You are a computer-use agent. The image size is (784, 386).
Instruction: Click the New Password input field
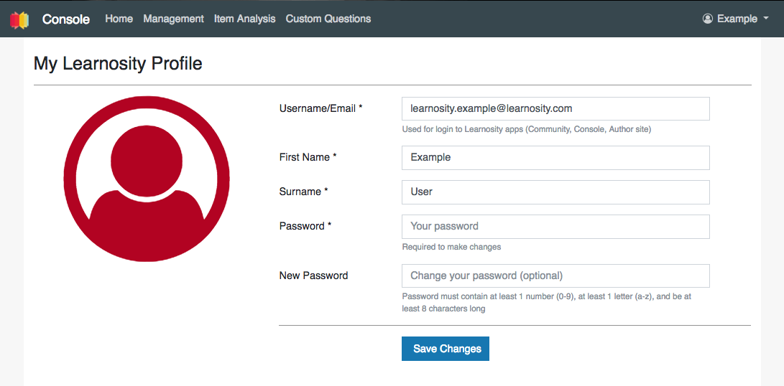(555, 276)
